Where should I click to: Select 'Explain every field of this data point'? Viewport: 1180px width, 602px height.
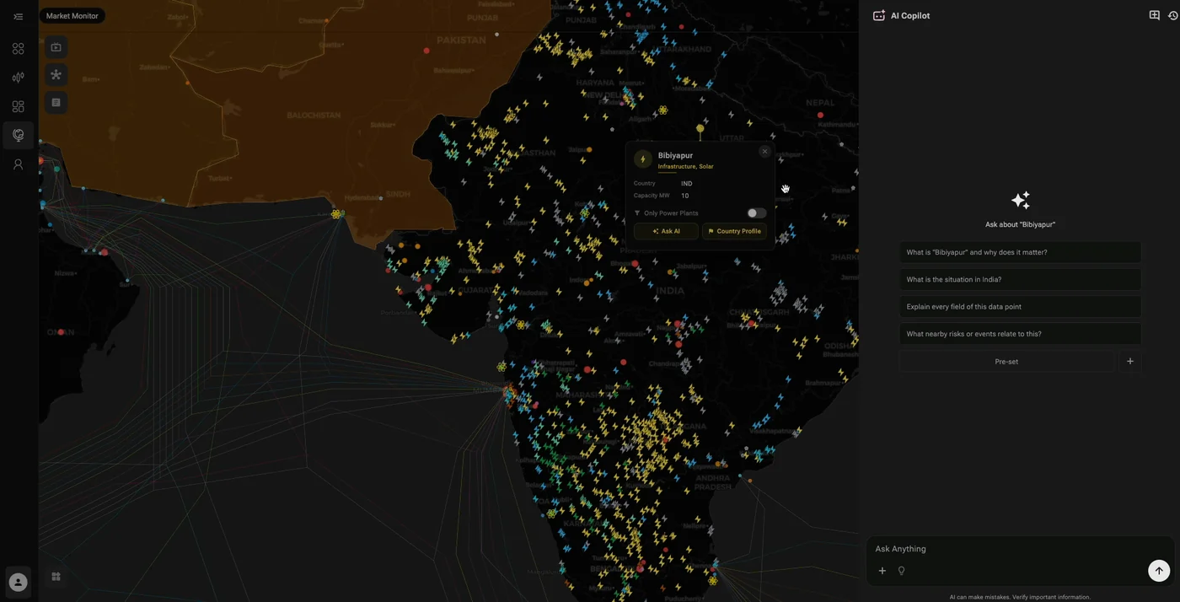click(x=1020, y=307)
